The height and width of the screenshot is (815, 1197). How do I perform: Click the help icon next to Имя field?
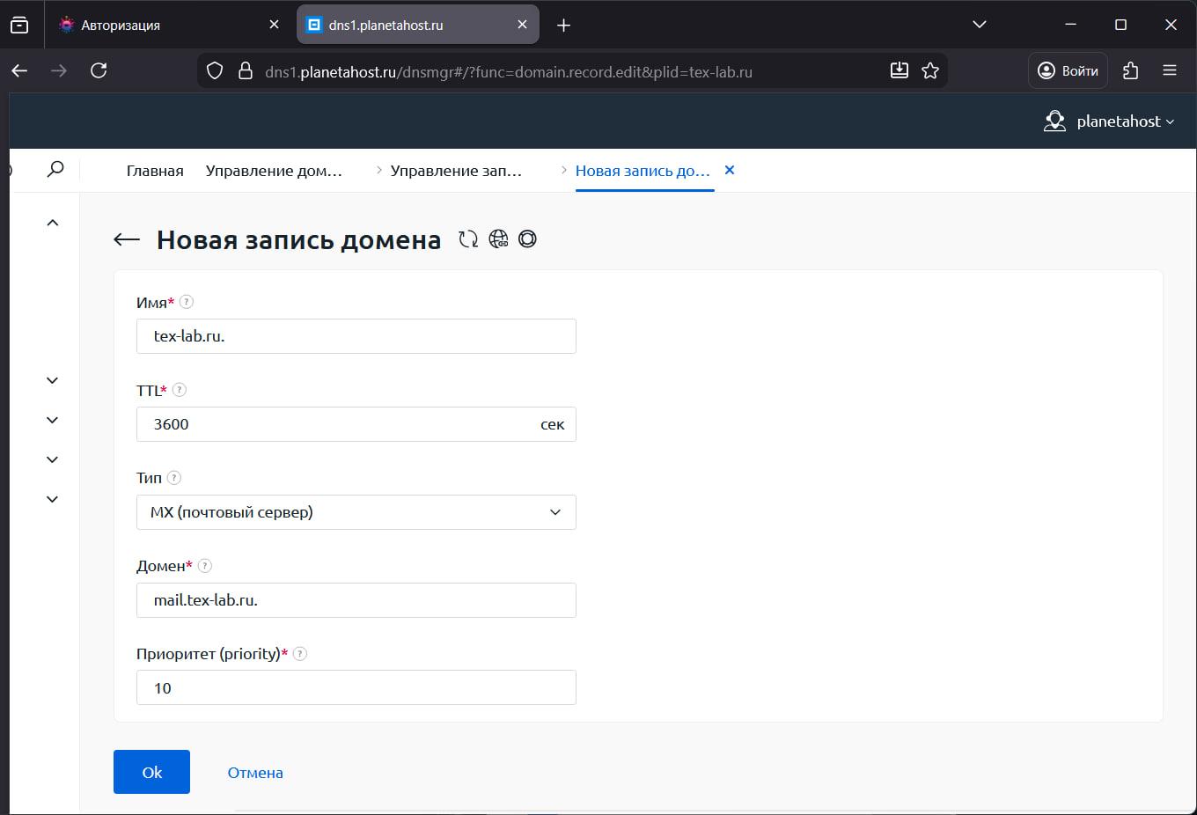pos(187,302)
